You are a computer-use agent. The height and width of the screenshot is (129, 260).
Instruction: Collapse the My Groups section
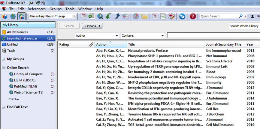3,59
